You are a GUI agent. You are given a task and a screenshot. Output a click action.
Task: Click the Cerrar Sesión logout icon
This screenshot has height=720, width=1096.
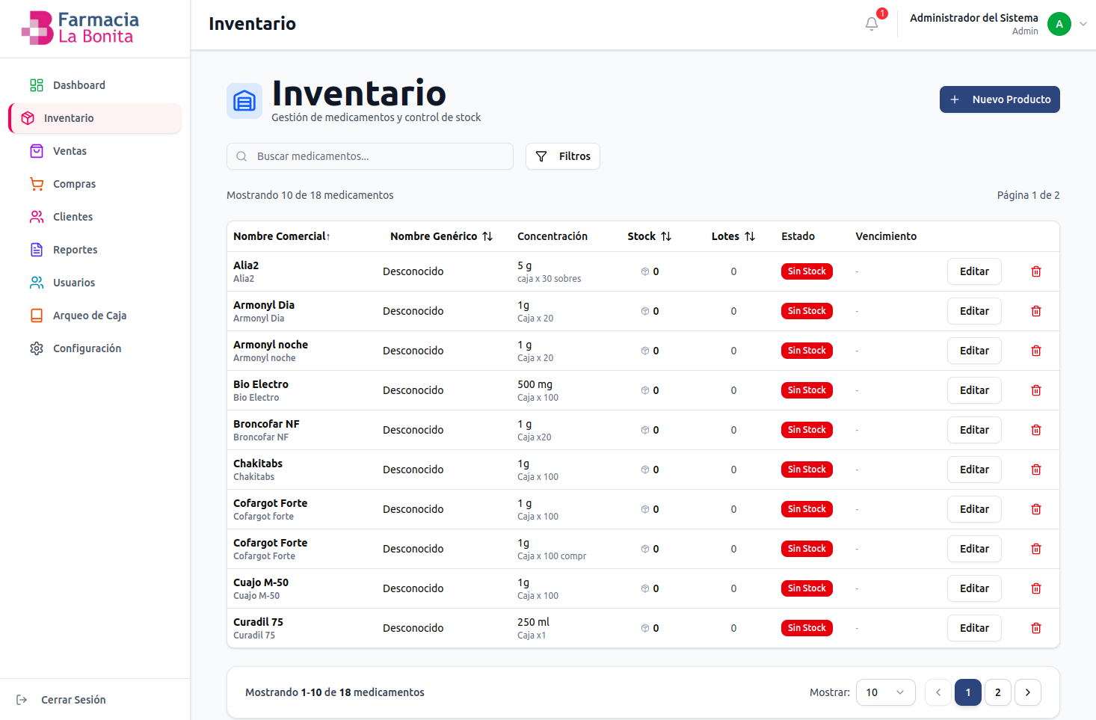[x=22, y=700]
